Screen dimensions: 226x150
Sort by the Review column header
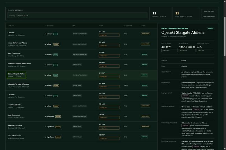point(143,26)
